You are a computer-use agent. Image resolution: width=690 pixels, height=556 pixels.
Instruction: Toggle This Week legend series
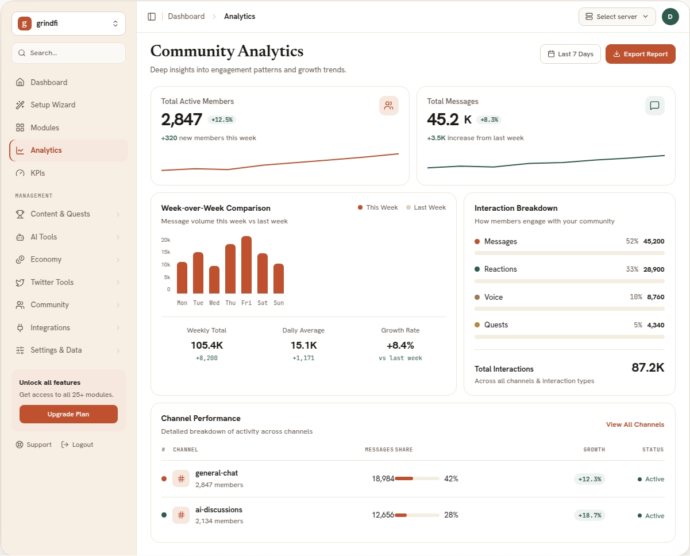coord(377,207)
